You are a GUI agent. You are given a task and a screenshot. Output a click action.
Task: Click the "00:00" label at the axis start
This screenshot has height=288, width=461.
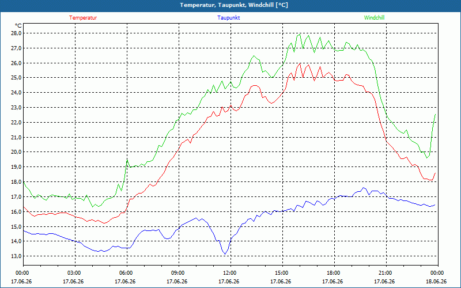click(x=21, y=273)
